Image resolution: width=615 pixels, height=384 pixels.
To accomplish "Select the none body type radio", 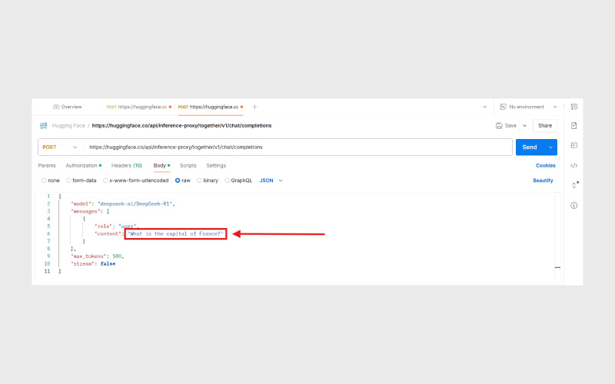I will click(x=44, y=180).
